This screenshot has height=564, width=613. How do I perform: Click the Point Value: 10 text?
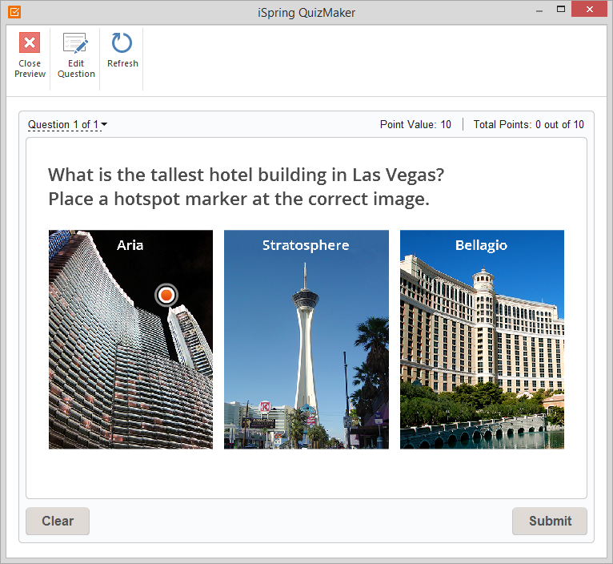click(415, 124)
